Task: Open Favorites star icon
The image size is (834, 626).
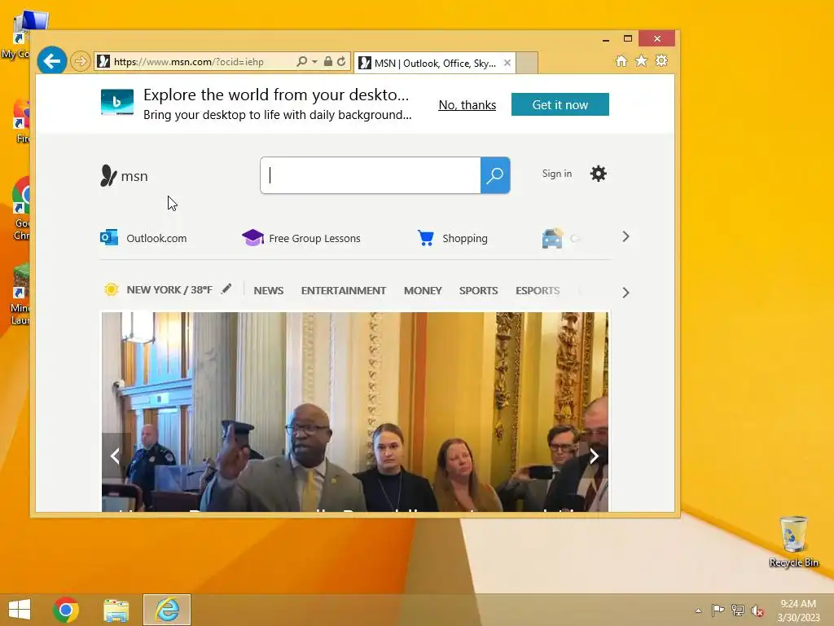Action: point(642,60)
